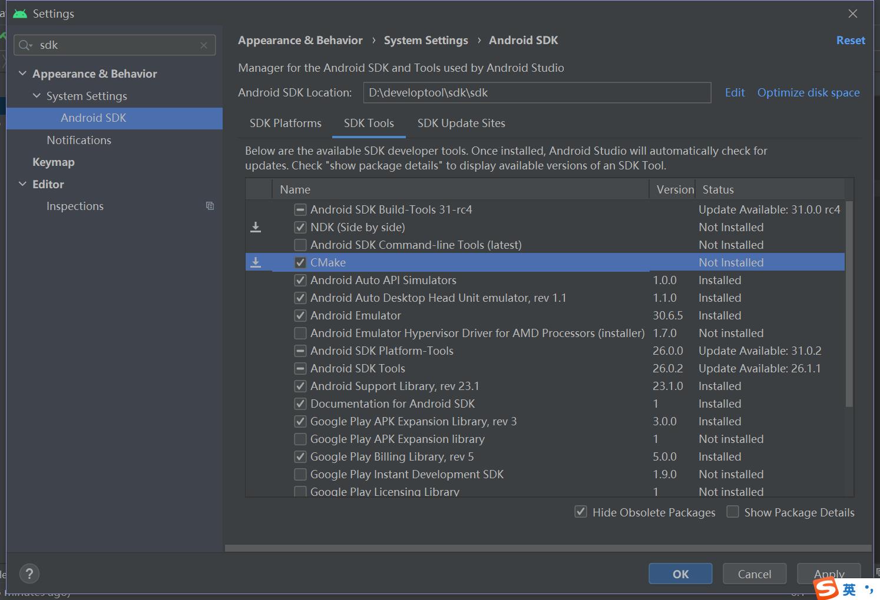Select Android Auto Desktop Head Unit emulator row
Image resolution: width=880 pixels, height=600 pixels.
pyautogui.click(x=545, y=298)
